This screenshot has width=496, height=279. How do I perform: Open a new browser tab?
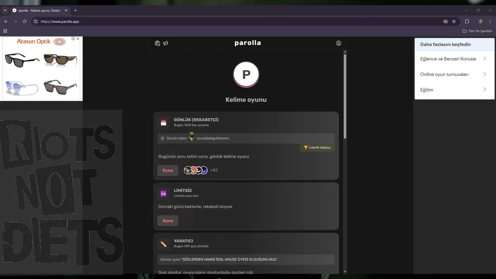coord(75,10)
